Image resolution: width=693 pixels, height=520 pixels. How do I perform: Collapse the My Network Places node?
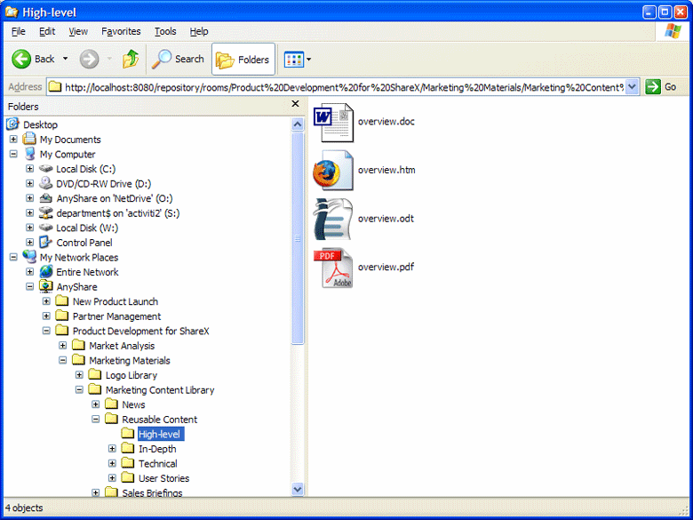coord(13,257)
